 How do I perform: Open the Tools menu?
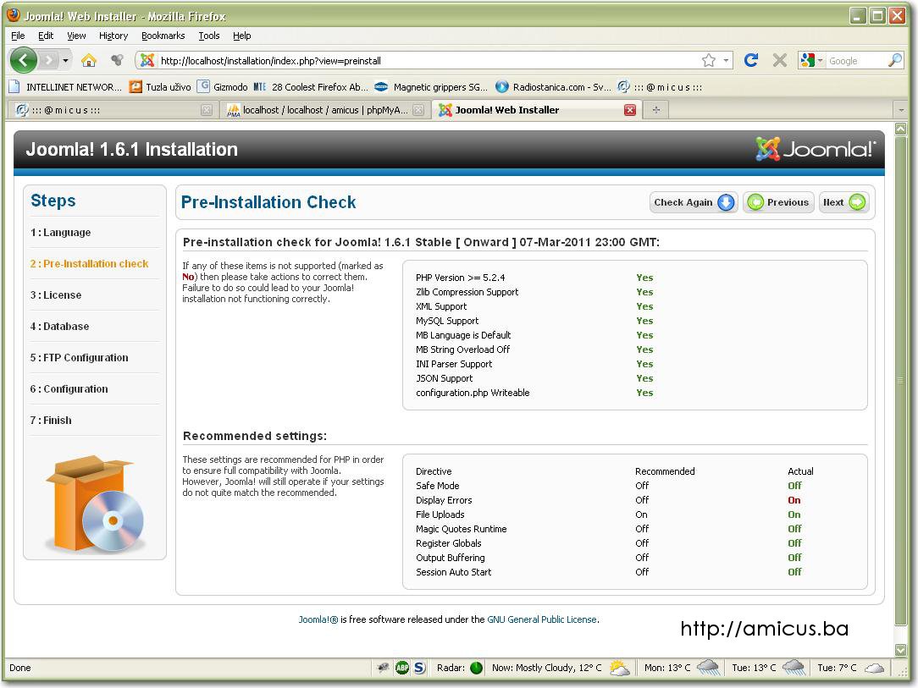[x=209, y=36]
